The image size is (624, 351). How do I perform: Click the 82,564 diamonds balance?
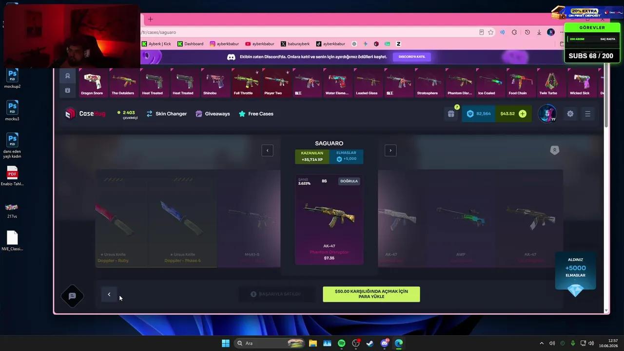point(478,114)
